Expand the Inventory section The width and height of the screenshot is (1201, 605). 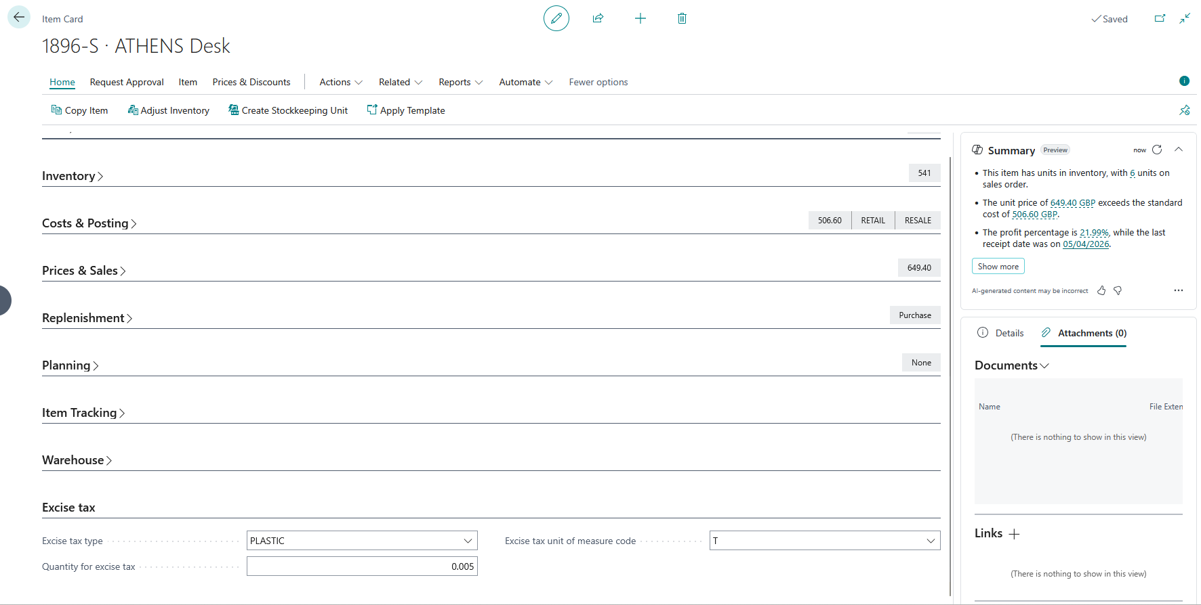click(x=73, y=176)
